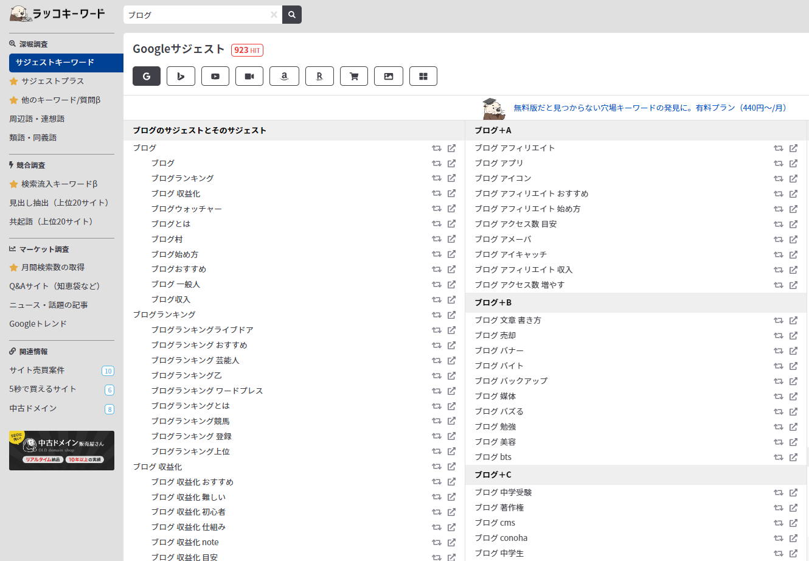Viewport: 809px width, 561px height.
Task: Click ブログランキング 芸能人 suggestion
Action: [195, 360]
